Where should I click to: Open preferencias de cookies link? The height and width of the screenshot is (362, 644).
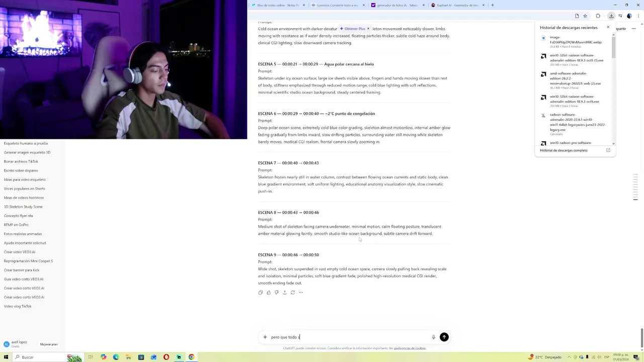tap(410, 348)
